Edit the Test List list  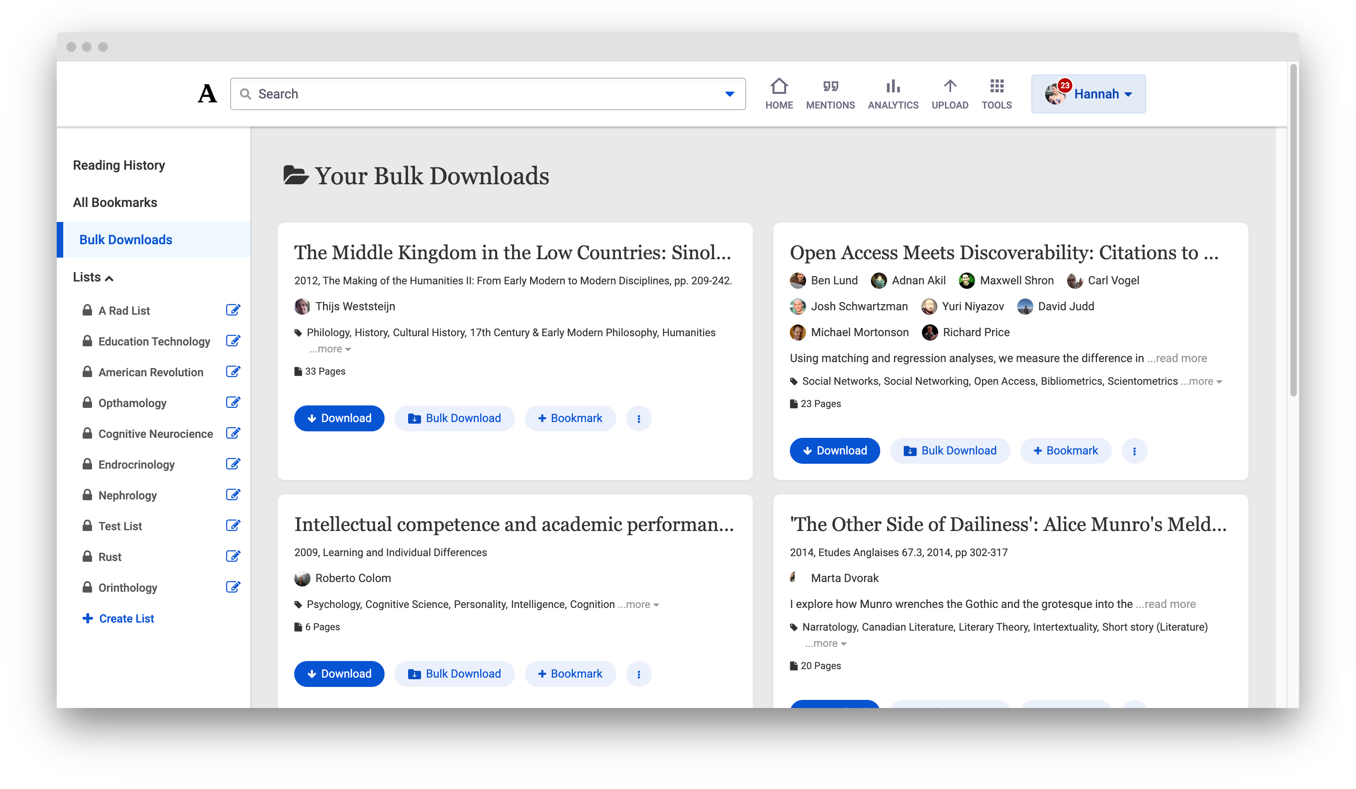pos(233,525)
